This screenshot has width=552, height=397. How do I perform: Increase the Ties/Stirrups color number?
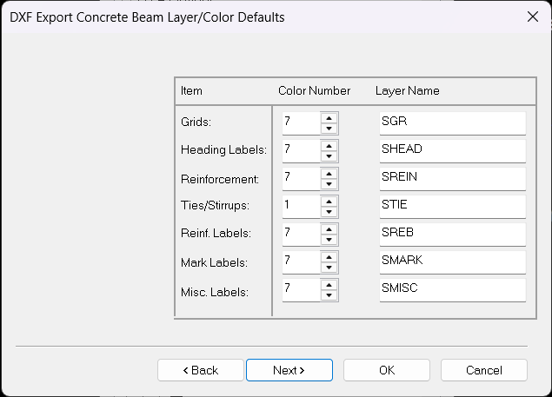(x=329, y=202)
